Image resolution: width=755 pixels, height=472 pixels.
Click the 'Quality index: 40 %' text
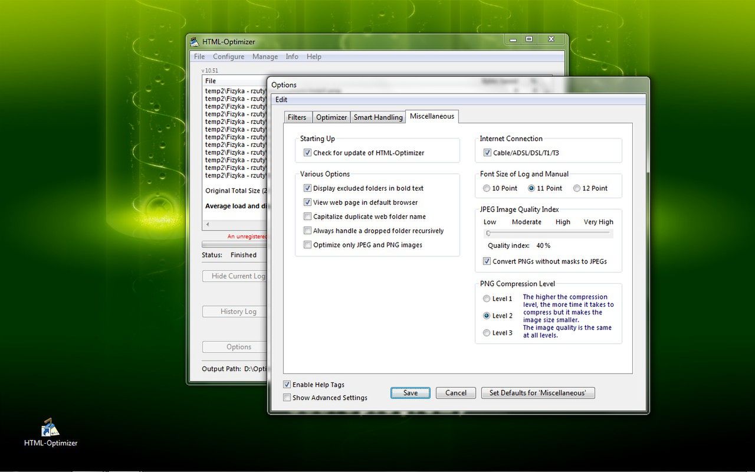519,245
